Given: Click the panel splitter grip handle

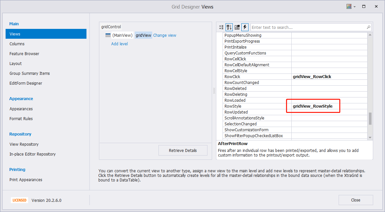Looking at the screenshot, I should pyautogui.click(x=214, y=91).
